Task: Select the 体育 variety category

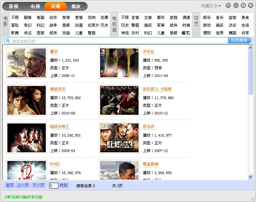Action: tap(245, 33)
